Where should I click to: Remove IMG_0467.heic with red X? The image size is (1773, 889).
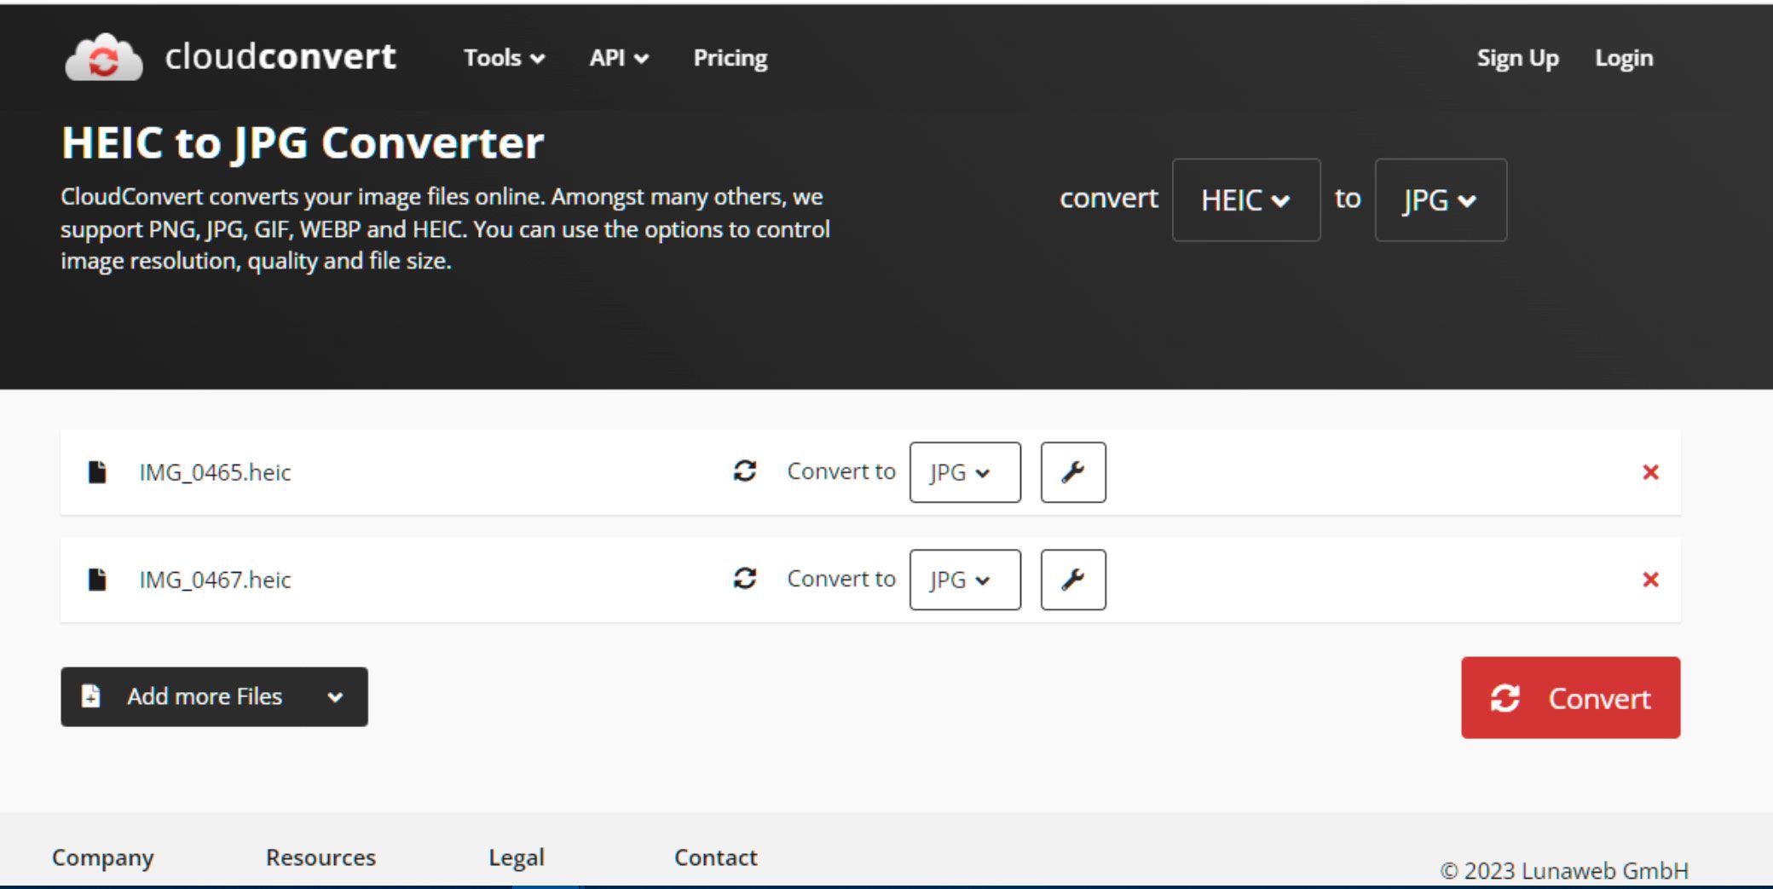(x=1650, y=580)
